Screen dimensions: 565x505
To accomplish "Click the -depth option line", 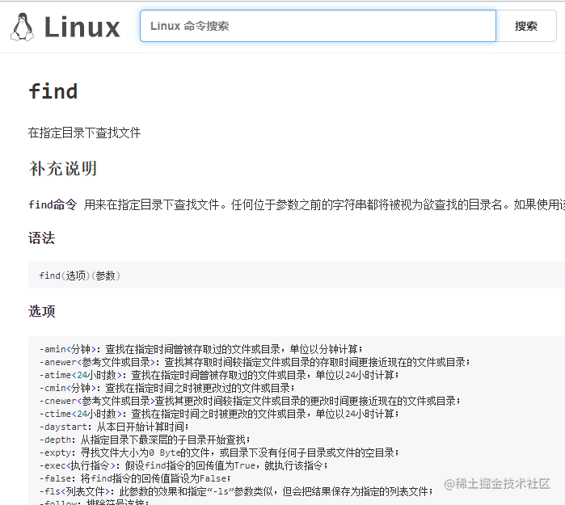I will [x=145, y=440].
